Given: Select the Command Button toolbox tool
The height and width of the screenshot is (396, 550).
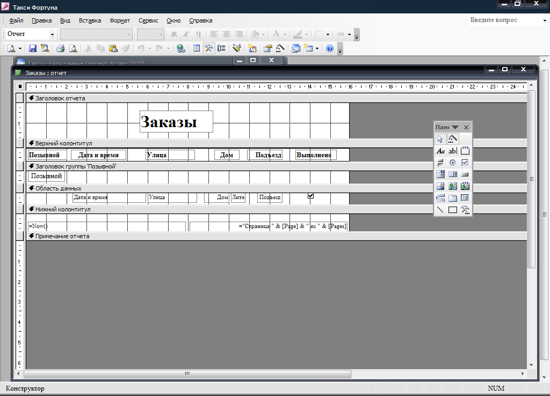Looking at the screenshot, I should coord(465,174).
